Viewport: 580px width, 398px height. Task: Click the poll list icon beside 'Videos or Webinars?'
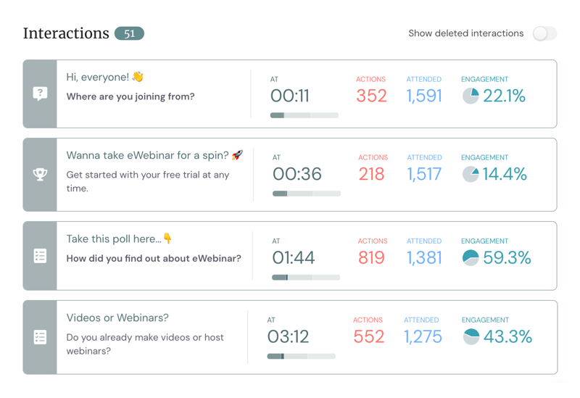click(x=40, y=337)
